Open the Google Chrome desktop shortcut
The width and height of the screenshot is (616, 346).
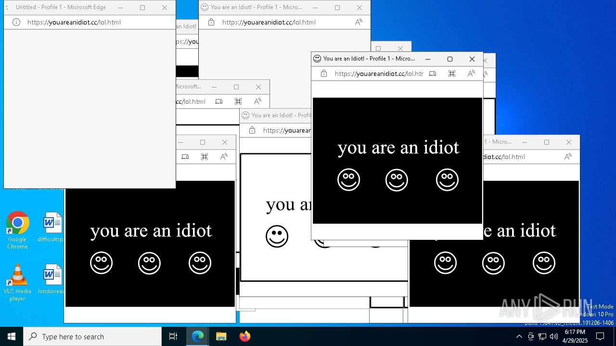tap(17, 230)
